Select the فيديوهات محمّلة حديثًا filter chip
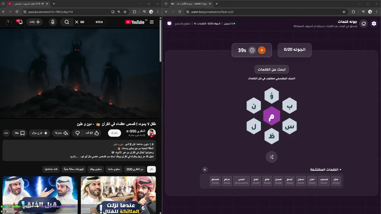The image size is (381, 214). tap(74, 169)
